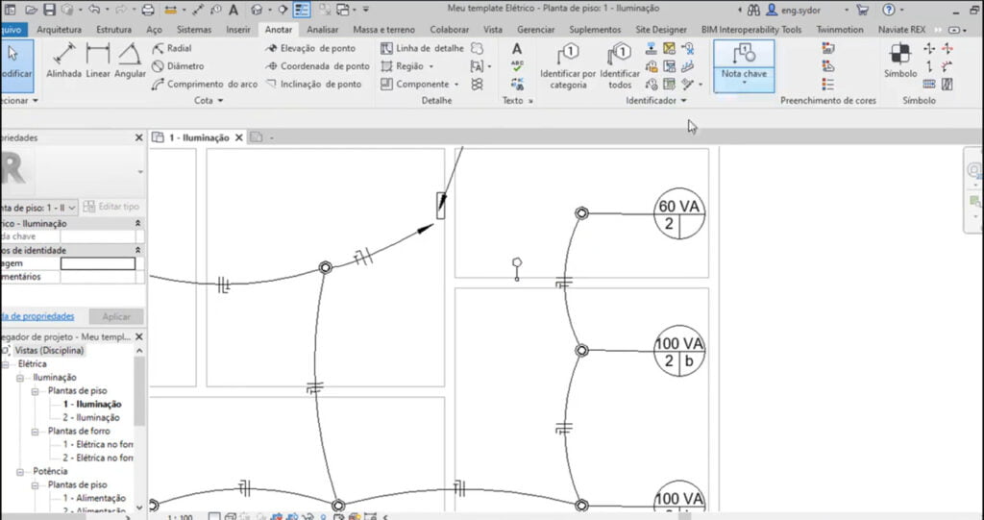Screen dimensions: 984x520
Task: Click the Print icon in quick access toolbar
Action: (x=147, y=10)
